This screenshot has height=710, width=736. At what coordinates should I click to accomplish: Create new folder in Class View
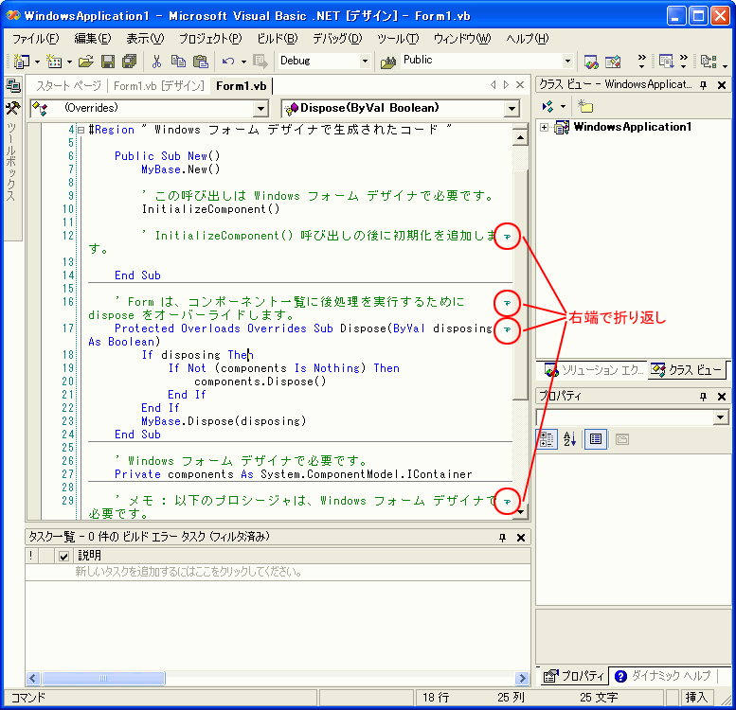click(x=584, y=106)
